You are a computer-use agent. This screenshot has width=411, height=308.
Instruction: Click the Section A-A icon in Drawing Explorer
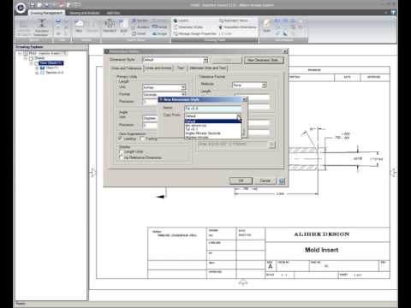point(43,73)
